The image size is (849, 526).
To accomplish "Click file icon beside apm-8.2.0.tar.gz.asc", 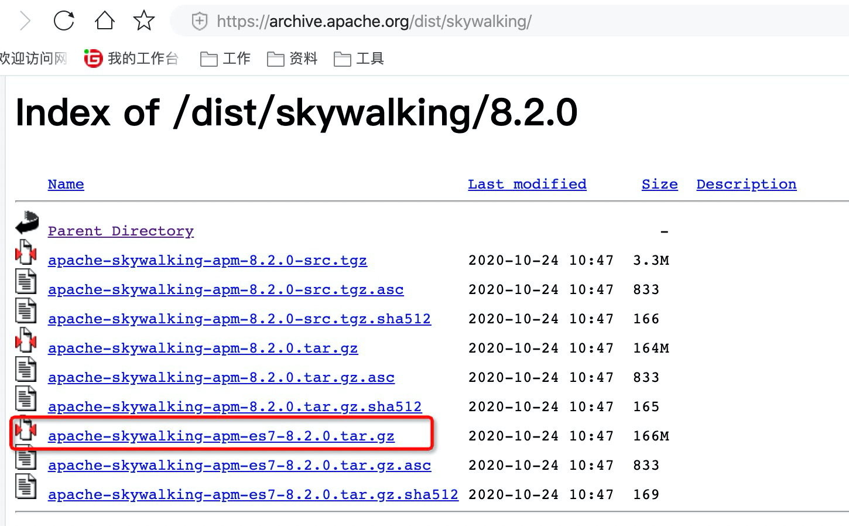I will [x=26, y=369].
